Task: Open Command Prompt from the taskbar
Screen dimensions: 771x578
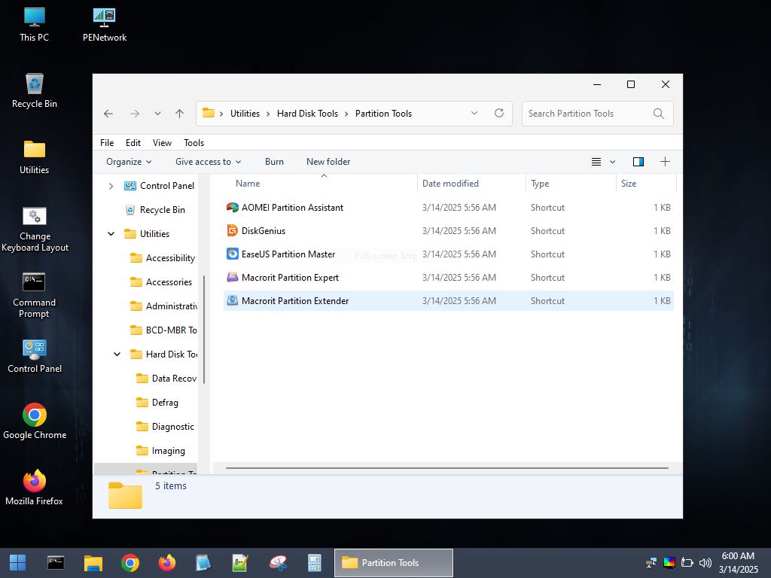Action: [56, 563]
